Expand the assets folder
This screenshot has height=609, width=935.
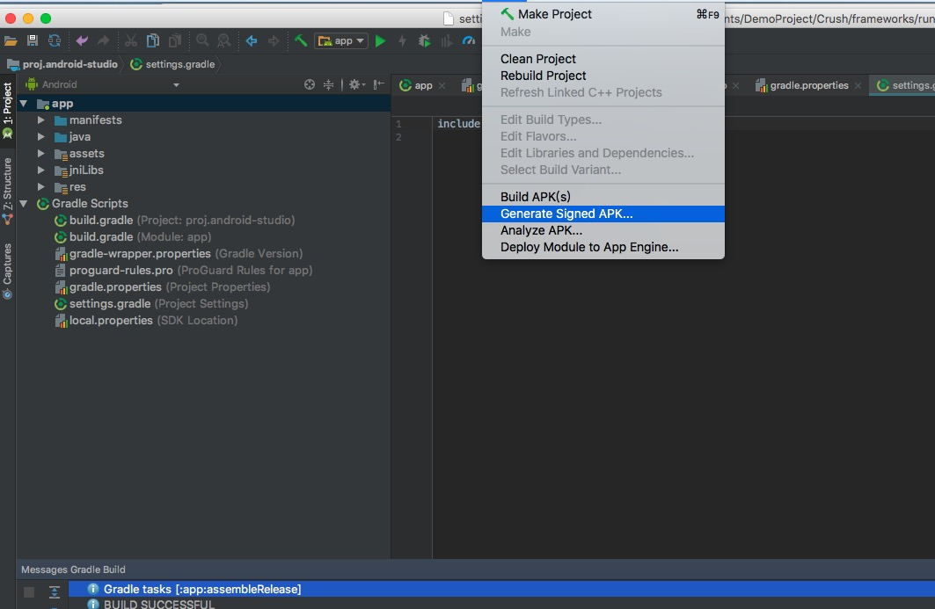(40, 154)
